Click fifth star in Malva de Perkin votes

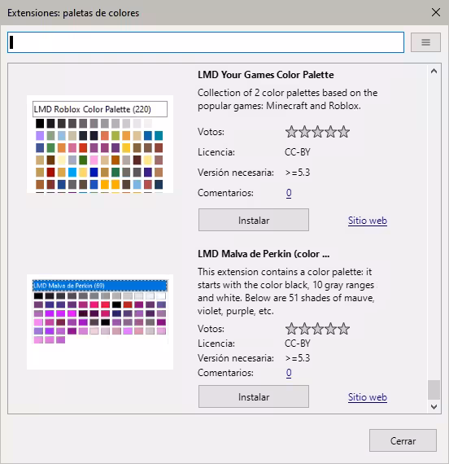pos(343,329)
